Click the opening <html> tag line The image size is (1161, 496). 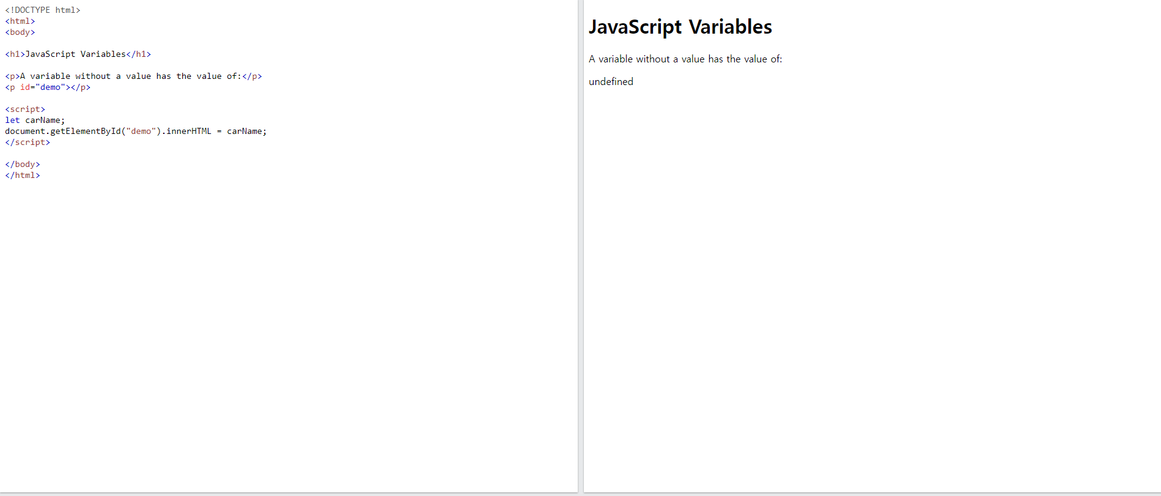click(20, 21)
